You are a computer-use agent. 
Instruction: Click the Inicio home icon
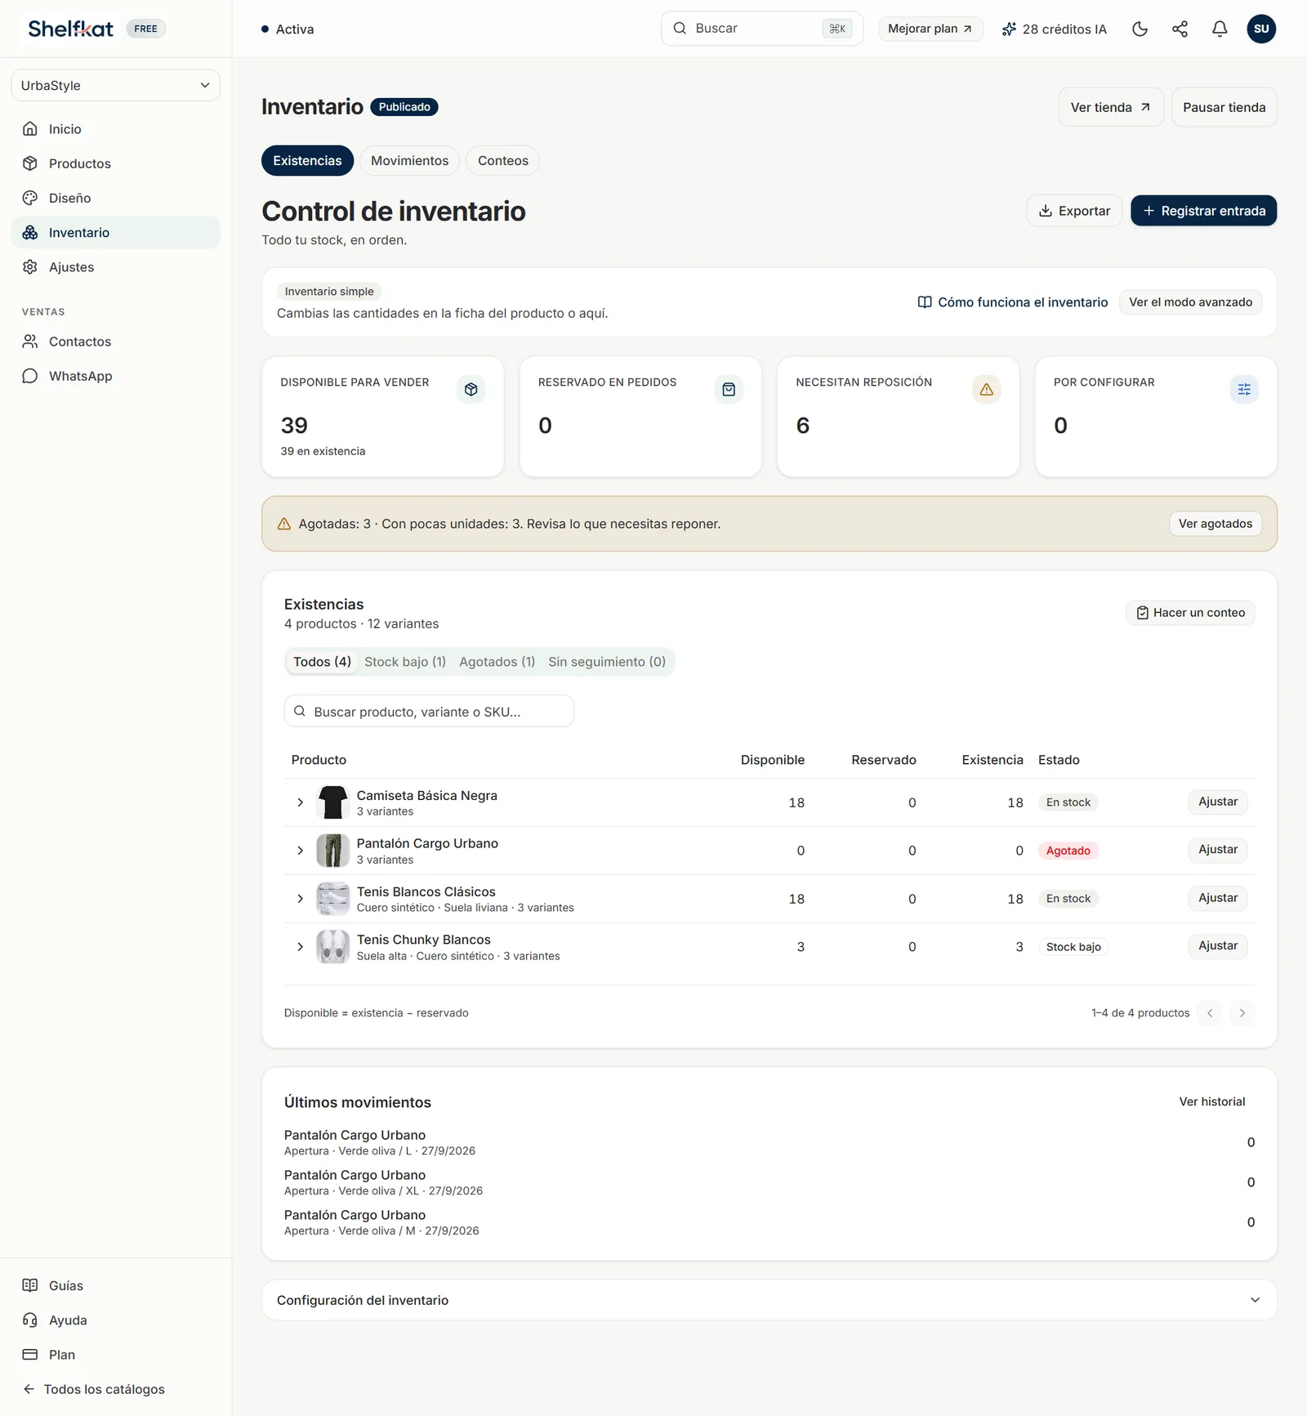pyautogui.click(x=30, y=129)
